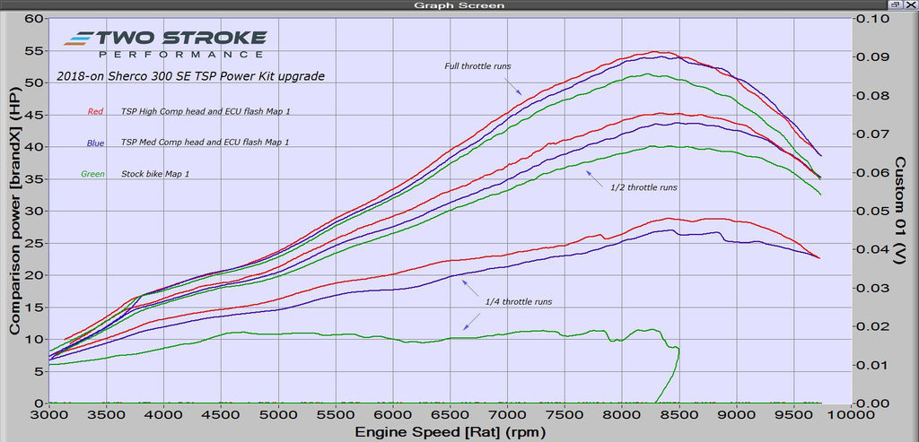This screenshot has width=919, height=442.
Task: Click the 'Green' legend label
Action: pyautogui.click(x=93, y=174)
